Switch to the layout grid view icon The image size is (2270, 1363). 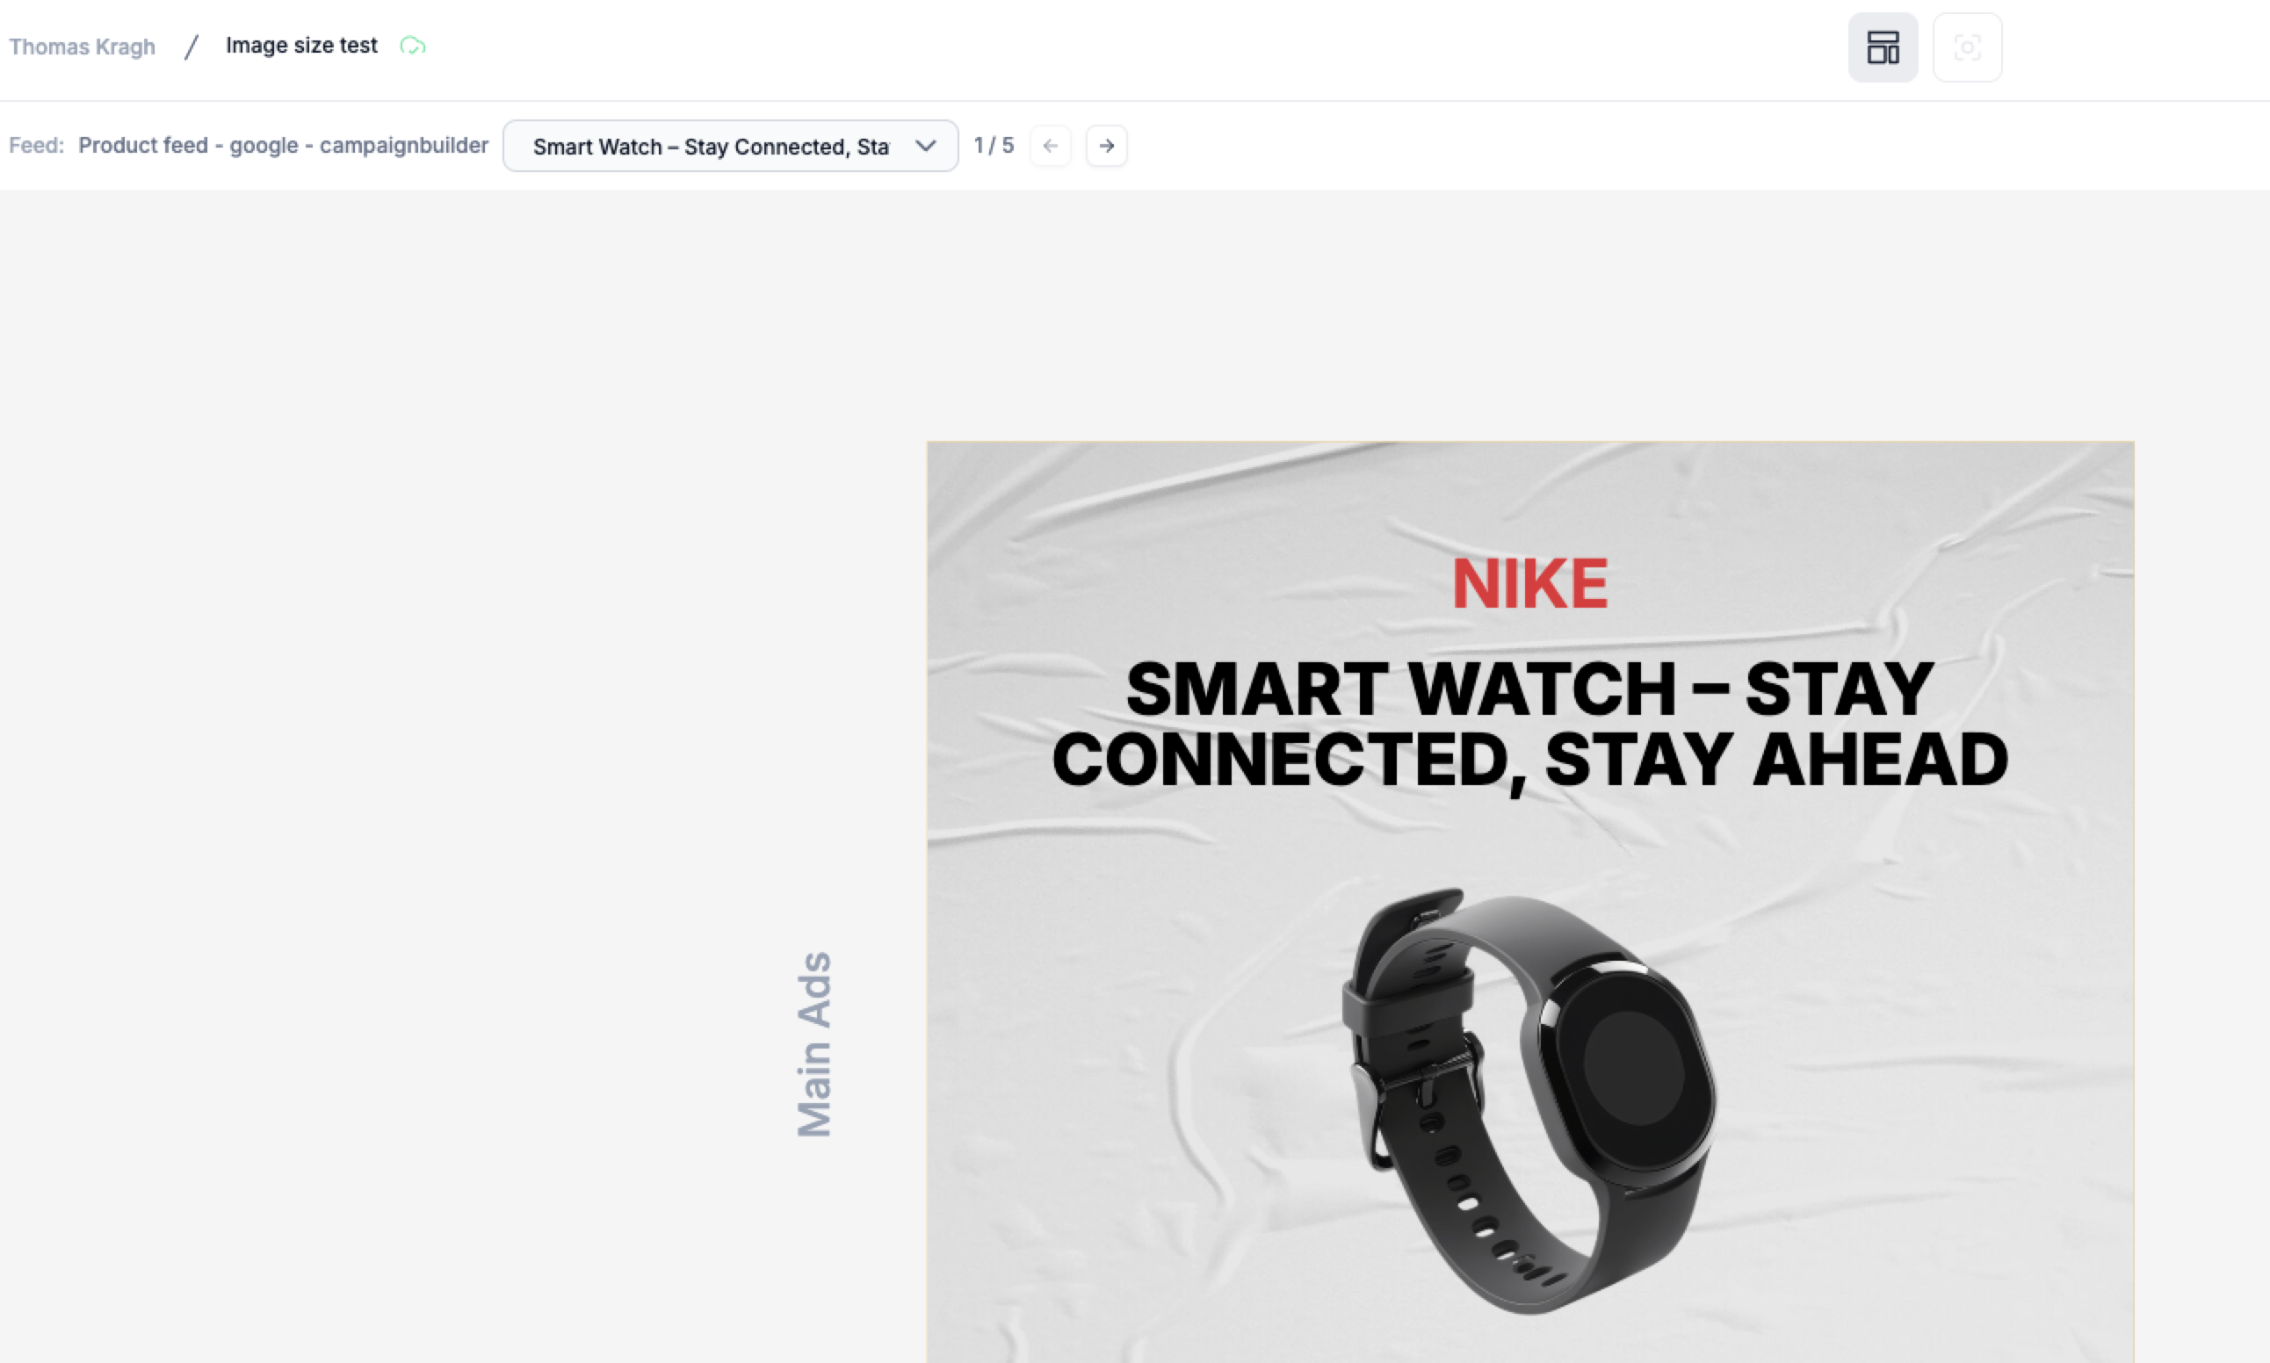(x=1883, y=47)
